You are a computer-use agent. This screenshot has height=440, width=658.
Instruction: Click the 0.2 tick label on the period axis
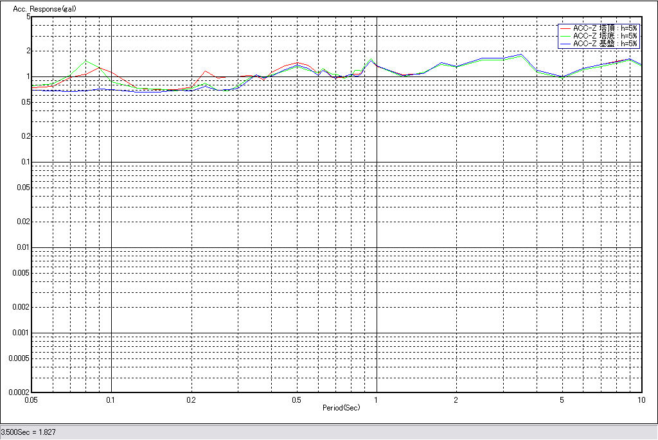pyautogui.click(x=191, y=400)
